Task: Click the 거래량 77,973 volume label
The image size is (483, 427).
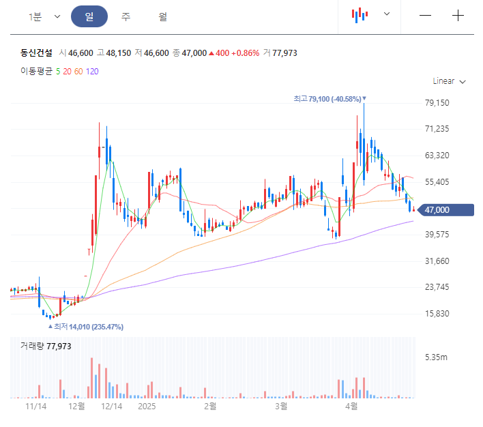Action: [46, 346]
